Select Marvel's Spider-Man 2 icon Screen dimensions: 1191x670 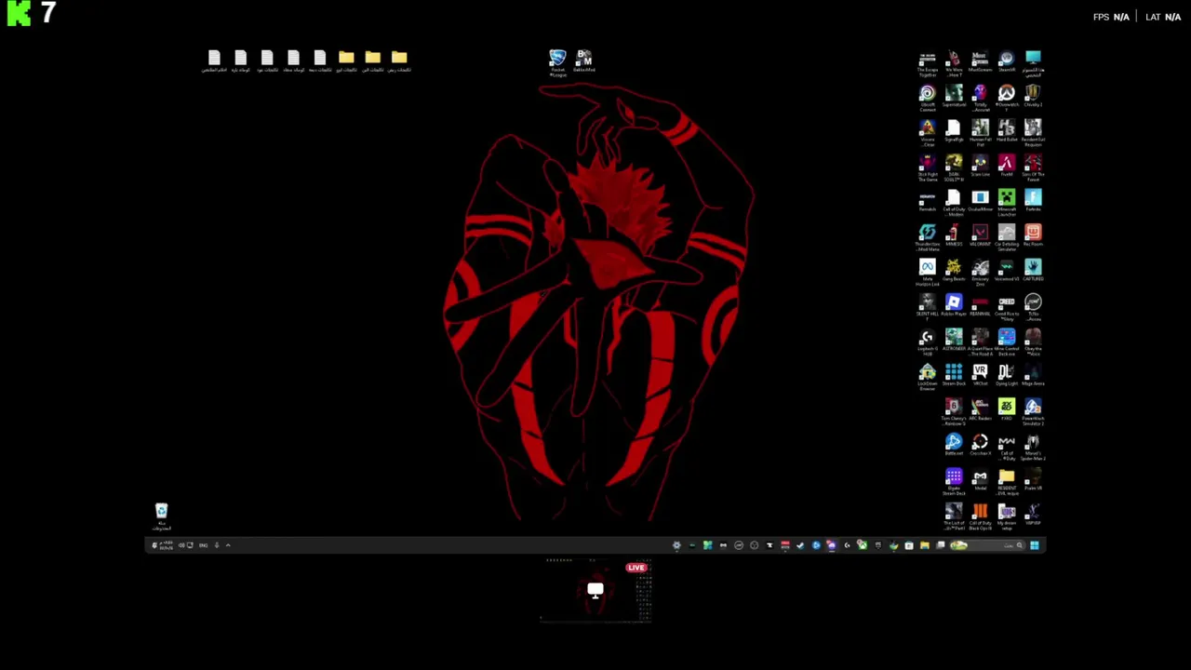point(1033,447)
